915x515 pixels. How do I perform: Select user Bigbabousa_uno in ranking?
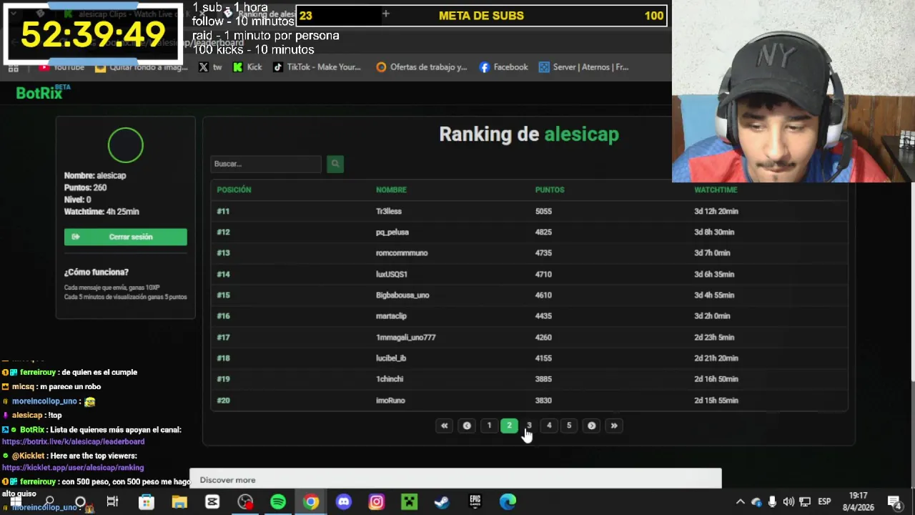click(402, 295)
